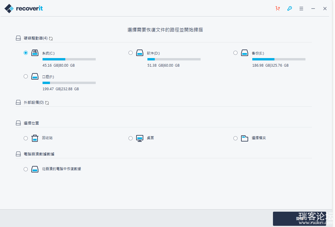The height and width of the screenshot is (227, 335).
Task: Click the hard disk drives section icon
Action: [x=18, y=38]
